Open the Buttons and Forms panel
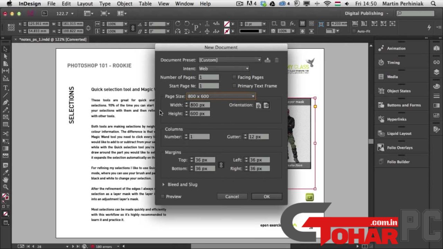The image size is (443, 249). pyautogui.click(x=404, y=105)
